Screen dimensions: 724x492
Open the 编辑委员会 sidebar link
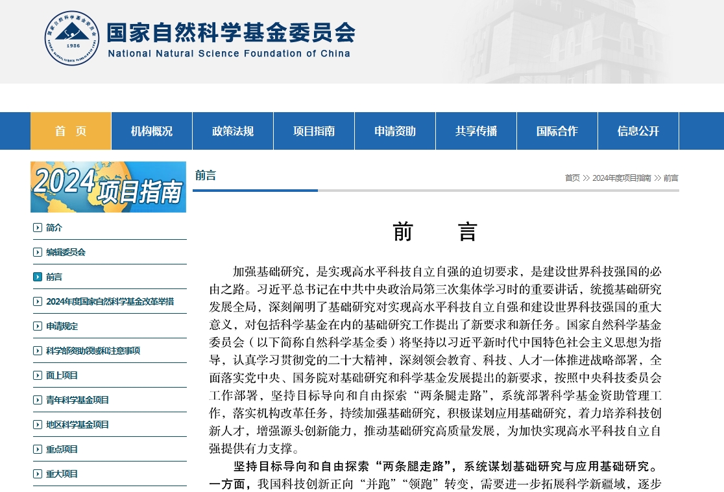click(x=66, y=252)
